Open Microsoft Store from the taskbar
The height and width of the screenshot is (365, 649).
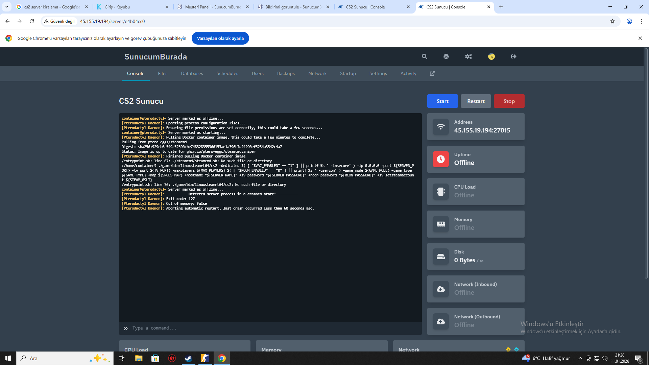[x=155, y=358]
